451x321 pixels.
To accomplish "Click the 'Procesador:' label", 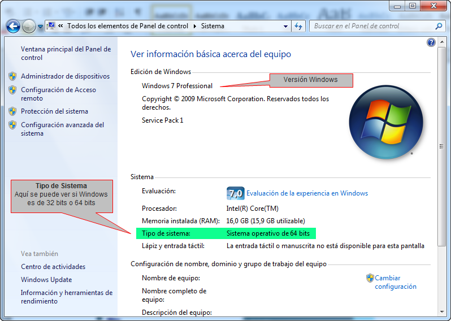I will click(x=159, y=209).
